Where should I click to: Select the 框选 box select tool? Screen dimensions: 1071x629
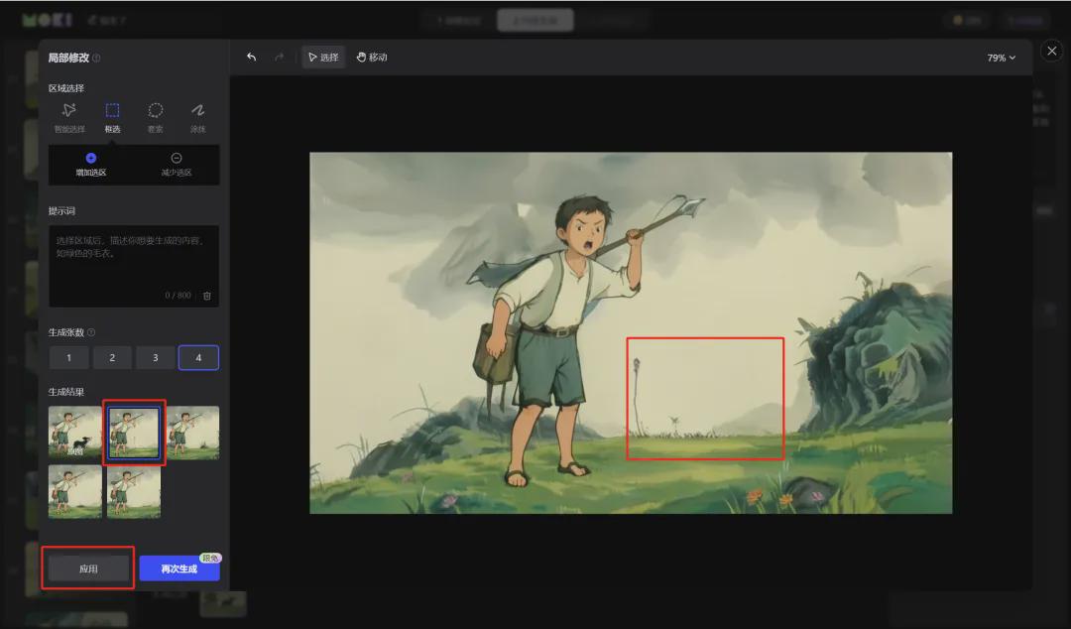pos(112,115)
